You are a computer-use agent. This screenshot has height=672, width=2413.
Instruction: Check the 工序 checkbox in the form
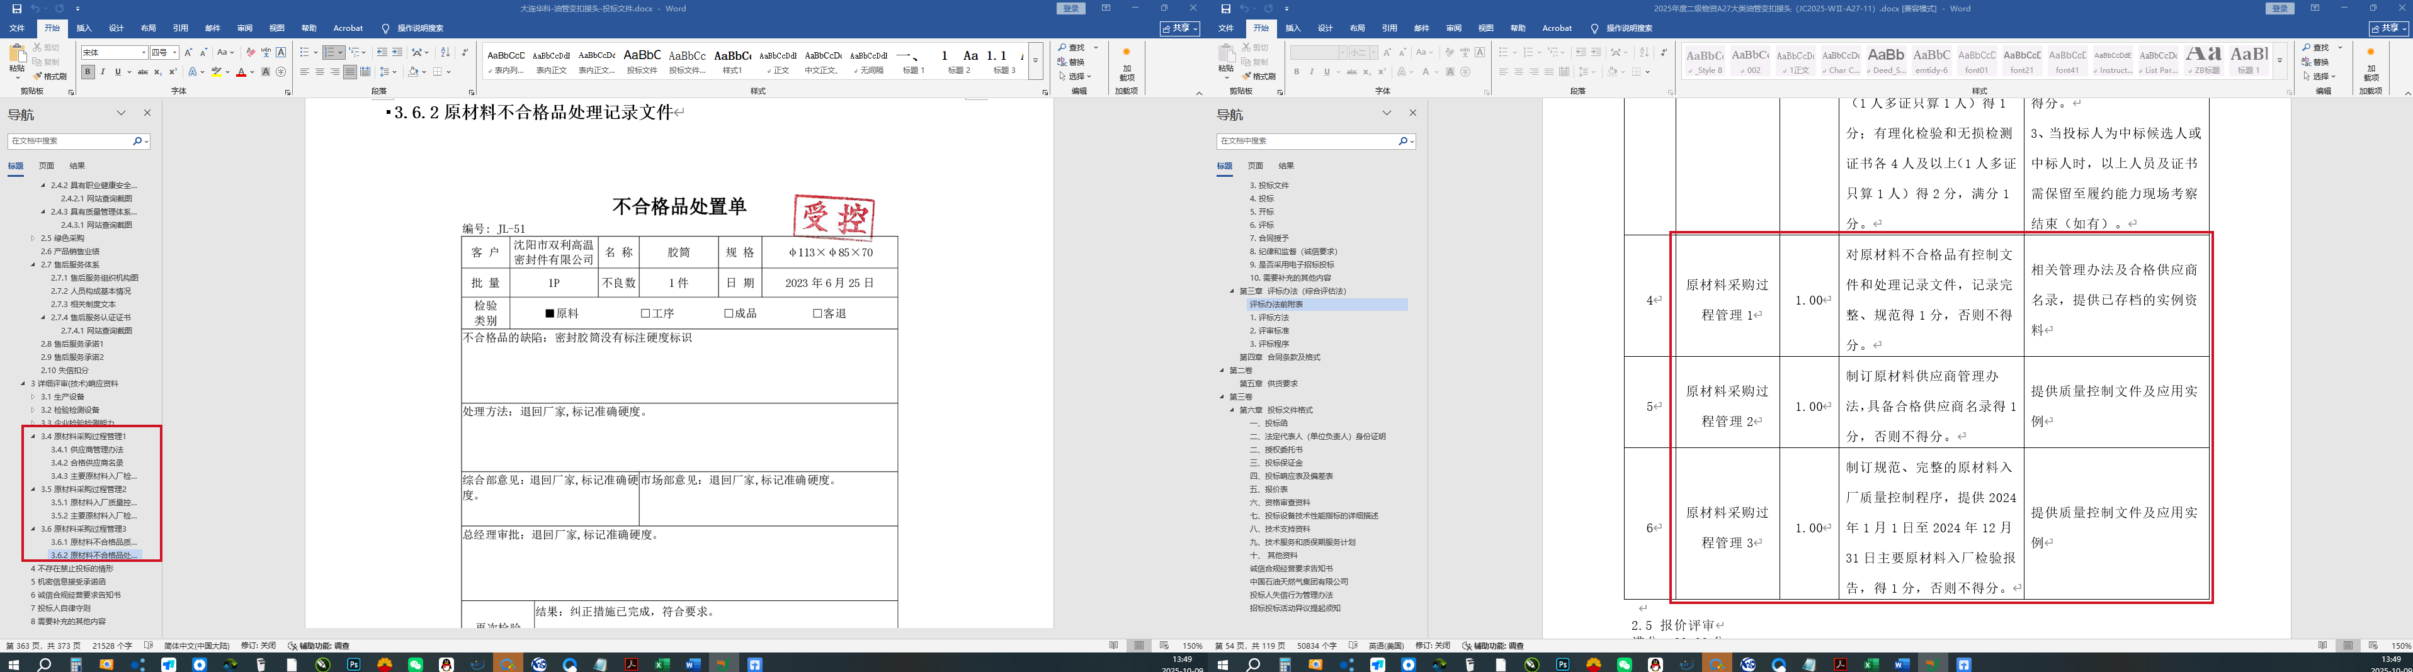(645, 313)
